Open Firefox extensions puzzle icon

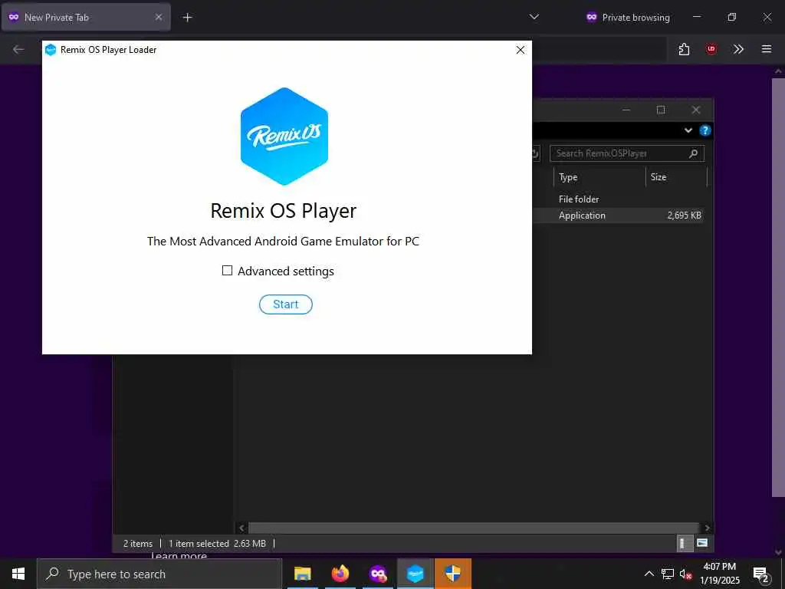pos(684,49)
